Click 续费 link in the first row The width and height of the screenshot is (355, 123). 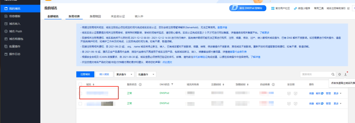312,93
